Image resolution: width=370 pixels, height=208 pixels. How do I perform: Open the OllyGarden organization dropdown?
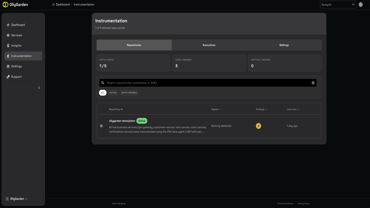19,199
